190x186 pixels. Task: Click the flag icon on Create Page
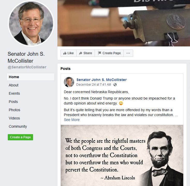[100, 53]
